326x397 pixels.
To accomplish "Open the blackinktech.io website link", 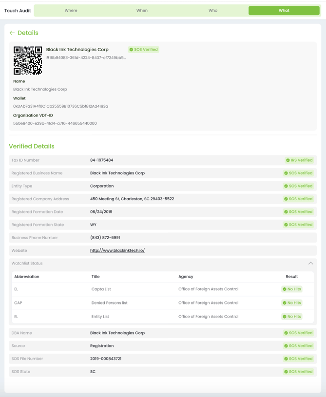I will click(117, 250).
